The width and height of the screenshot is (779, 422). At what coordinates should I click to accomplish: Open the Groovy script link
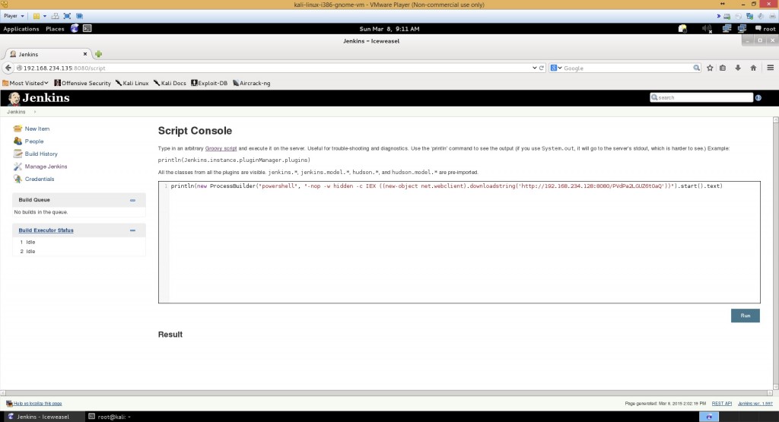tap(221, 148)
